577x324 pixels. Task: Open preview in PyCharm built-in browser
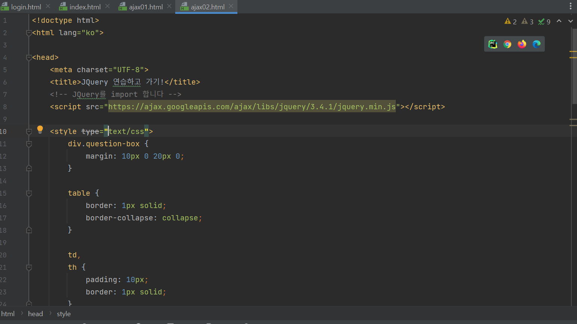coord(493,44)
